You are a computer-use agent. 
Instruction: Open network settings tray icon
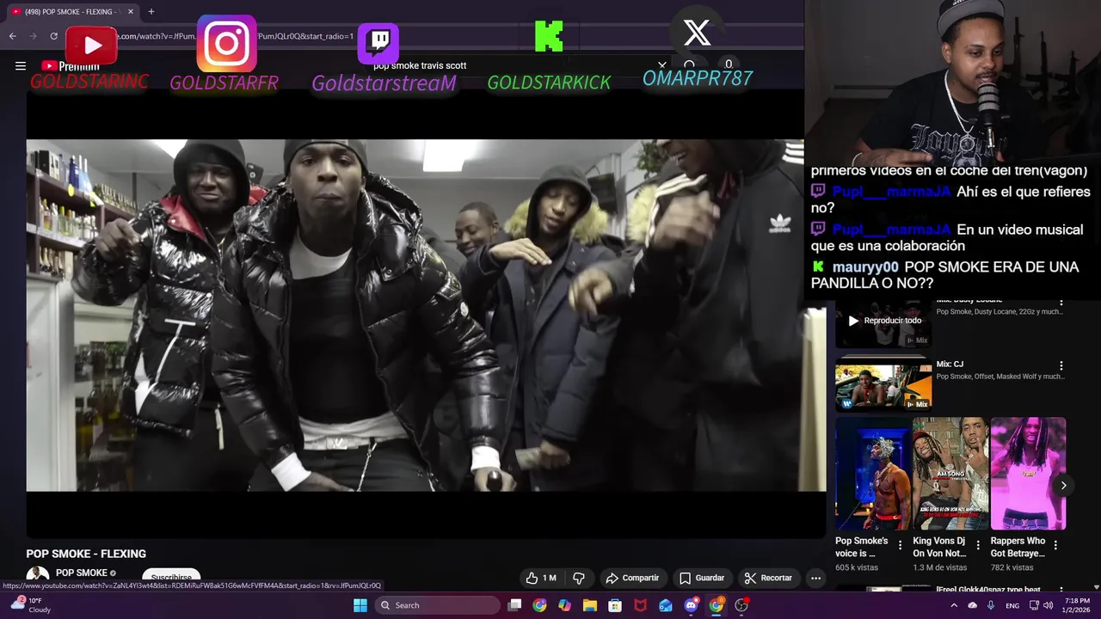click(x=1033, y=605)
